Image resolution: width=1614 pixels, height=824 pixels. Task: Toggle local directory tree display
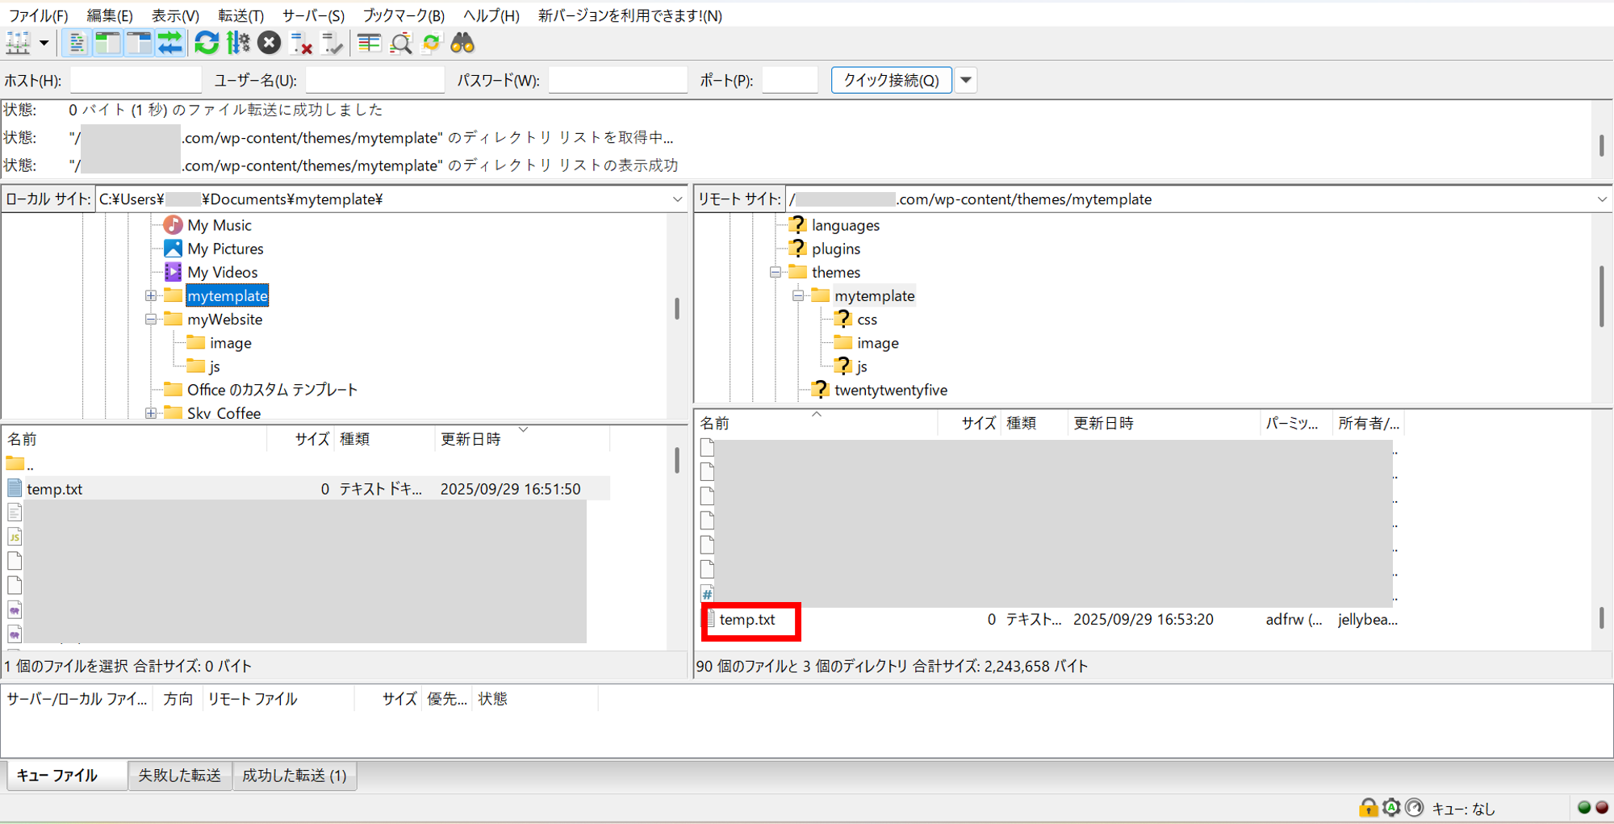(x=107, y=43)
